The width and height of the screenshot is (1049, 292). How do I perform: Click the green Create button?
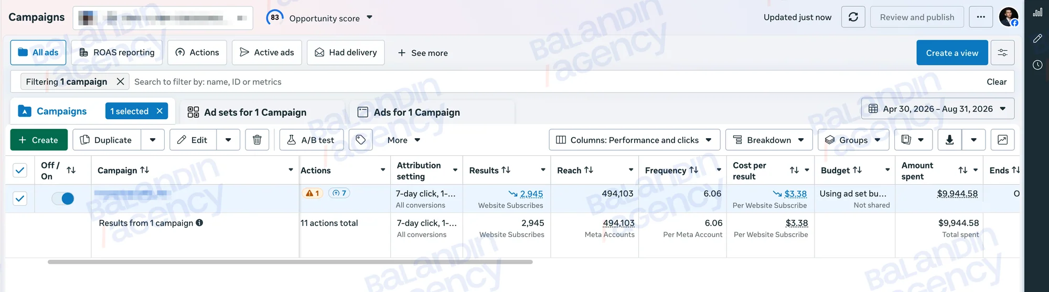click(x=39, y=140)
